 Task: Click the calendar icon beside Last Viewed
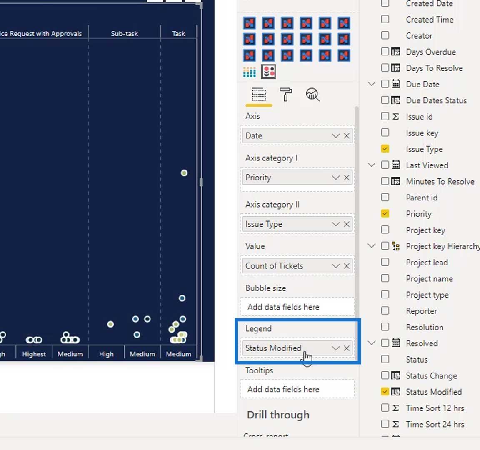(395, 165)
